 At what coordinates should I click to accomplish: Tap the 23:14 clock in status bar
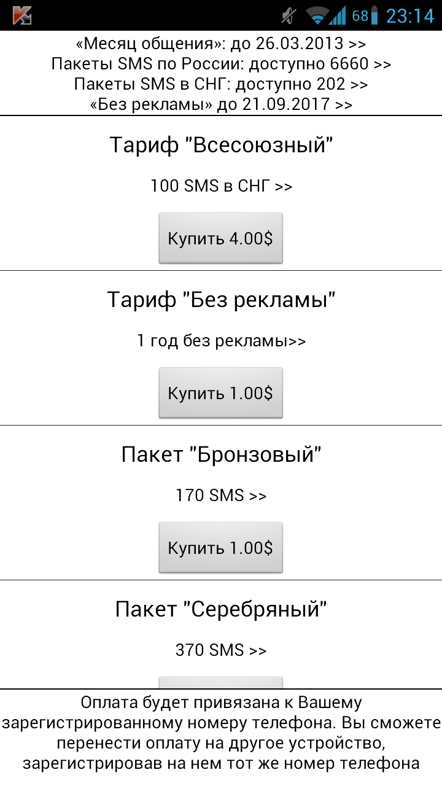[410, 16]
